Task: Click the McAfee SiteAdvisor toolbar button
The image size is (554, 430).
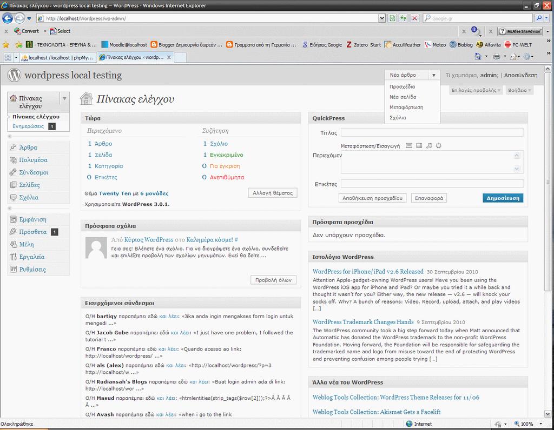Action: pyautogui.click(x=520, y=31)
